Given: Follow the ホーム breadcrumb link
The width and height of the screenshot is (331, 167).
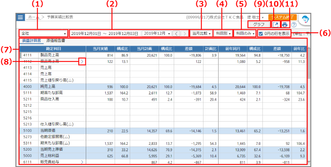Looking at the screenshot, I should click(x=34, y=17).
